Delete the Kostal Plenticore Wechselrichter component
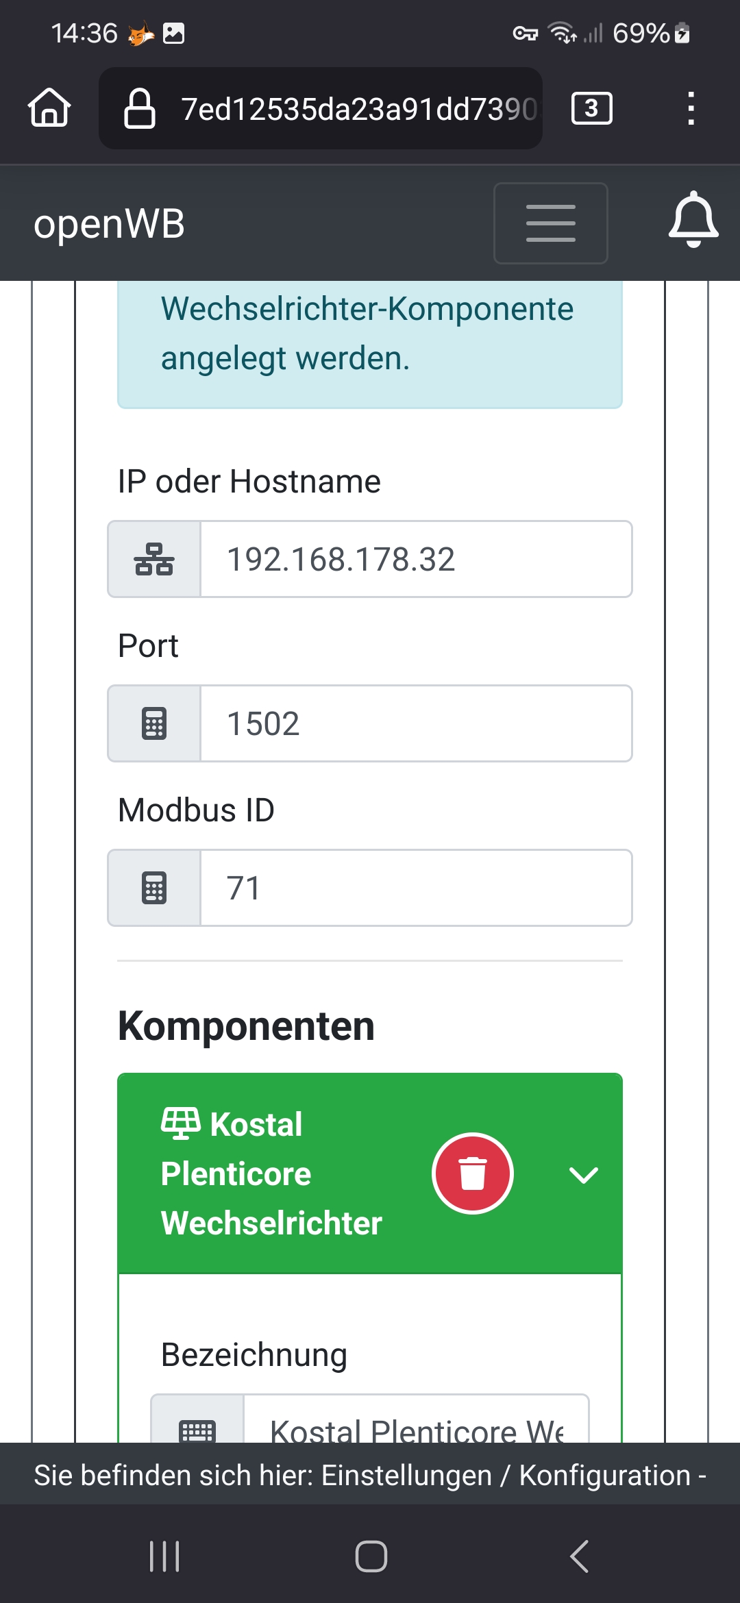The height and width of the screenshot is (1603, 740). pyautogui.click(x=472, y=1173)
